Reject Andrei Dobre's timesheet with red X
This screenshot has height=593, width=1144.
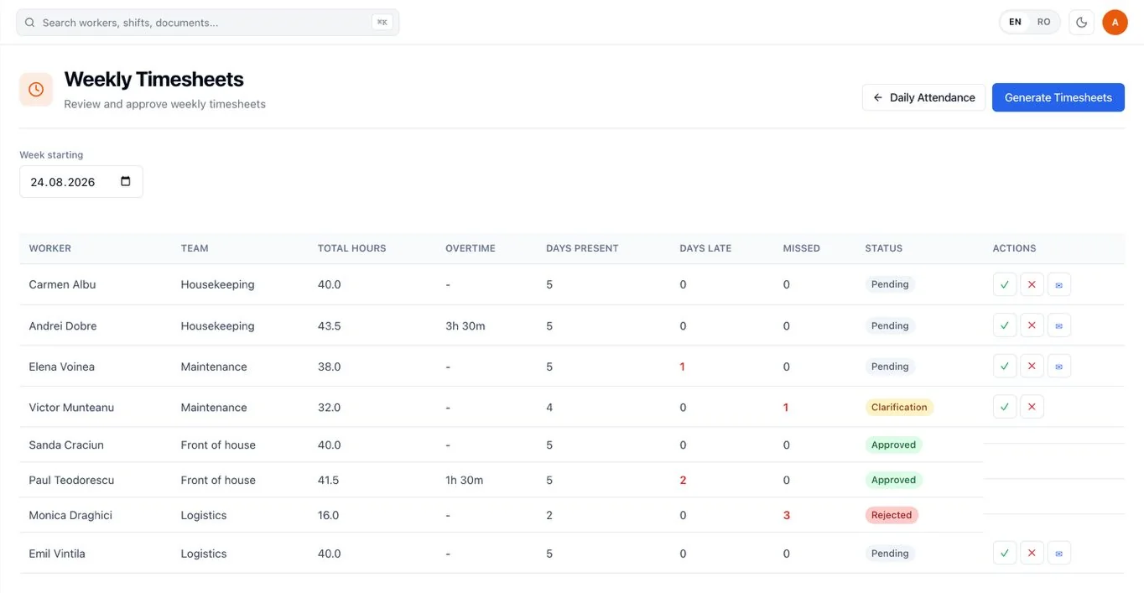pos(1032,325)
